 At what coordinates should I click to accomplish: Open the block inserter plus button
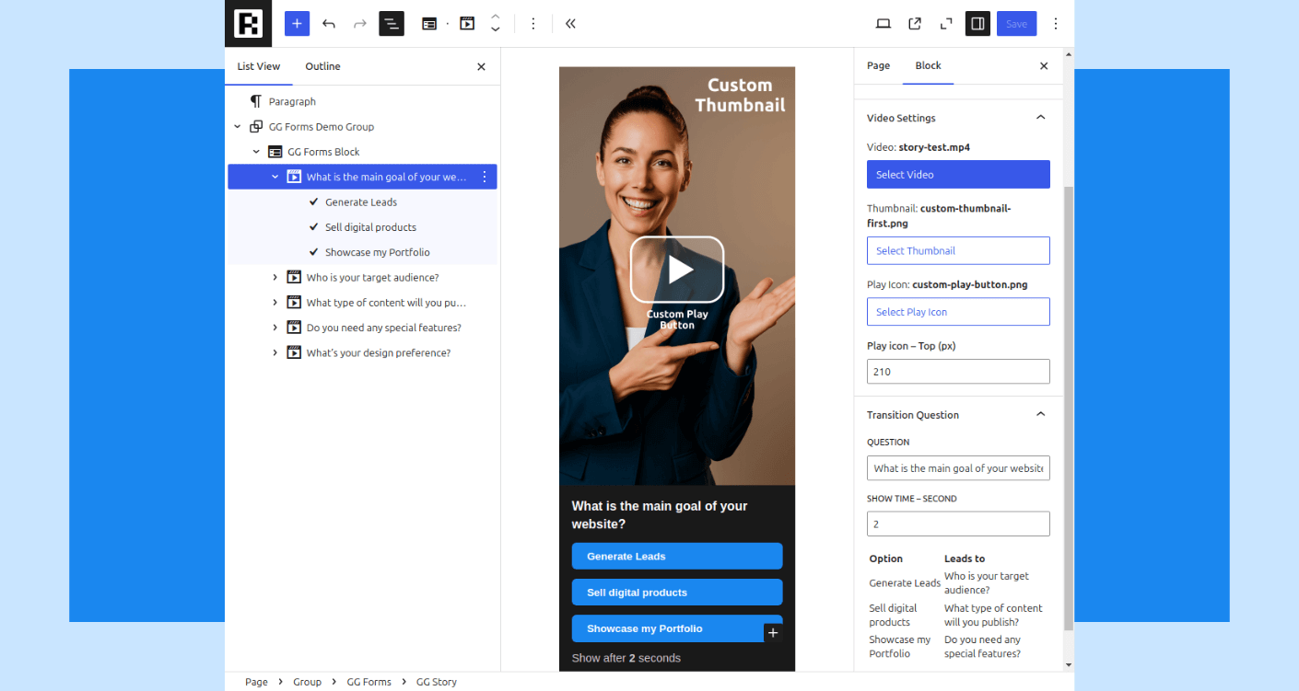coord(297,24)
